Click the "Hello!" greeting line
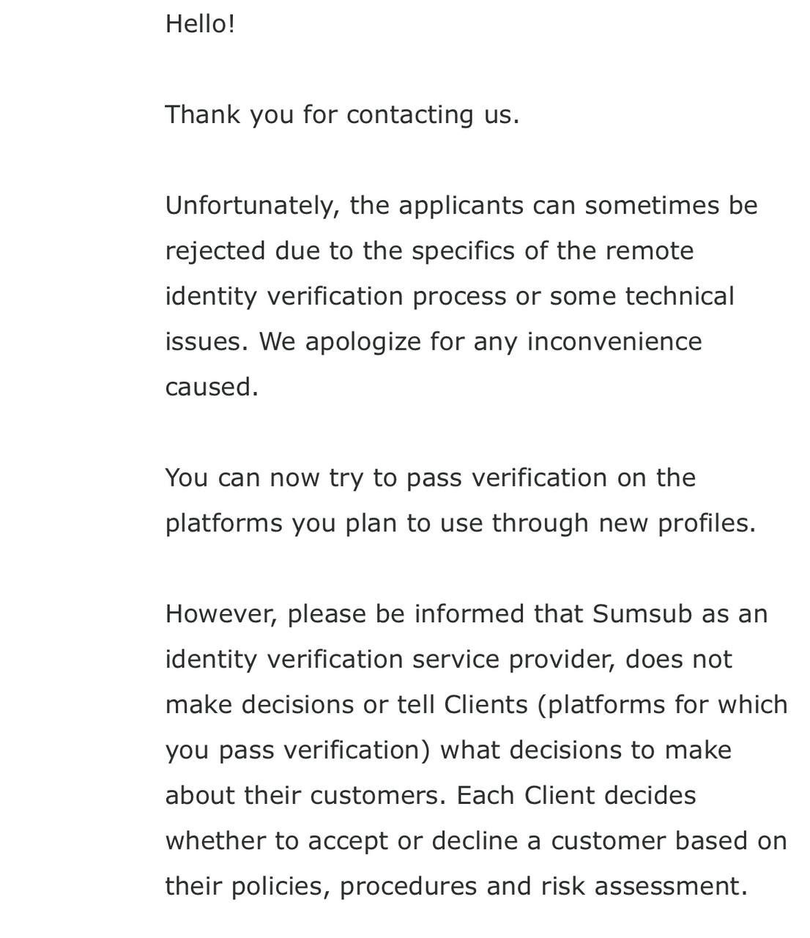Image resolution: width=810 pixels, height=938 pixels. [200, 23]
